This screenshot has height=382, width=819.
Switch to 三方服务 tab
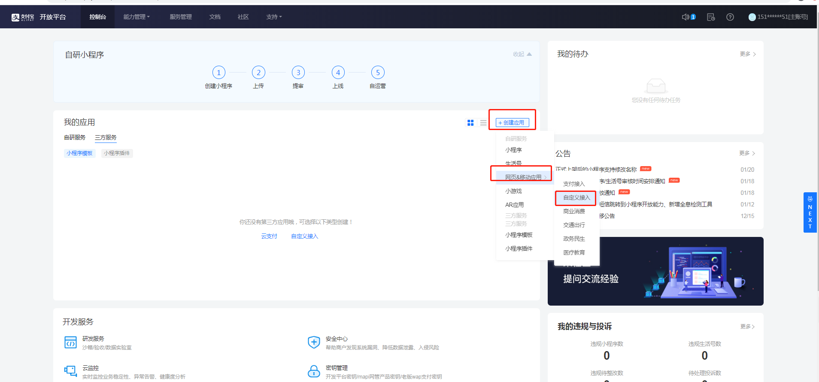(106, 137)
